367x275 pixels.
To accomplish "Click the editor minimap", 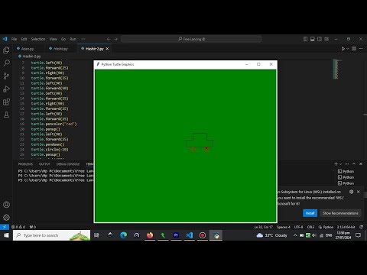I will (x=337, y=70).
